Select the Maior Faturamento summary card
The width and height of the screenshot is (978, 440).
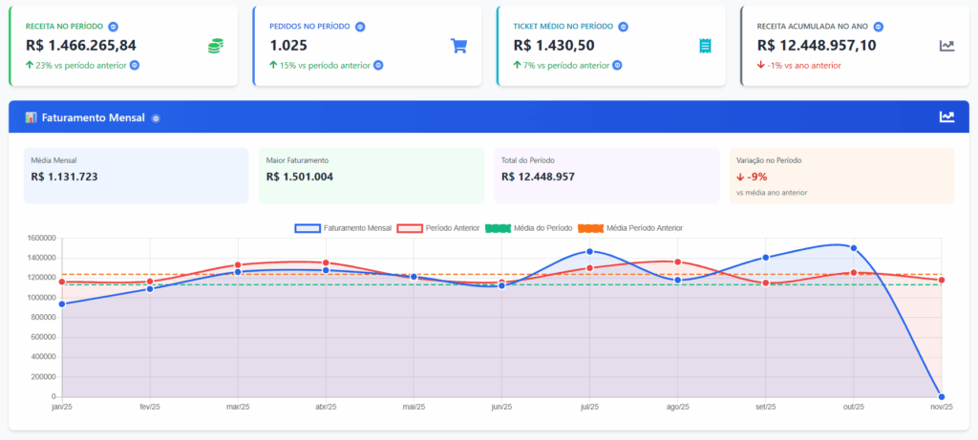click(370, 175)
